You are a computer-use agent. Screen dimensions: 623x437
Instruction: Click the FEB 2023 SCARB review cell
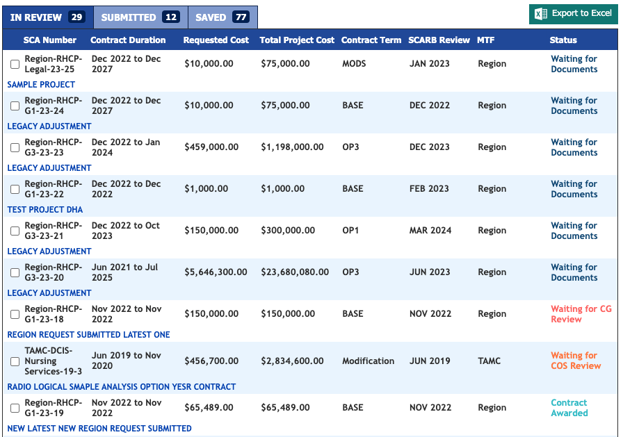429,188
